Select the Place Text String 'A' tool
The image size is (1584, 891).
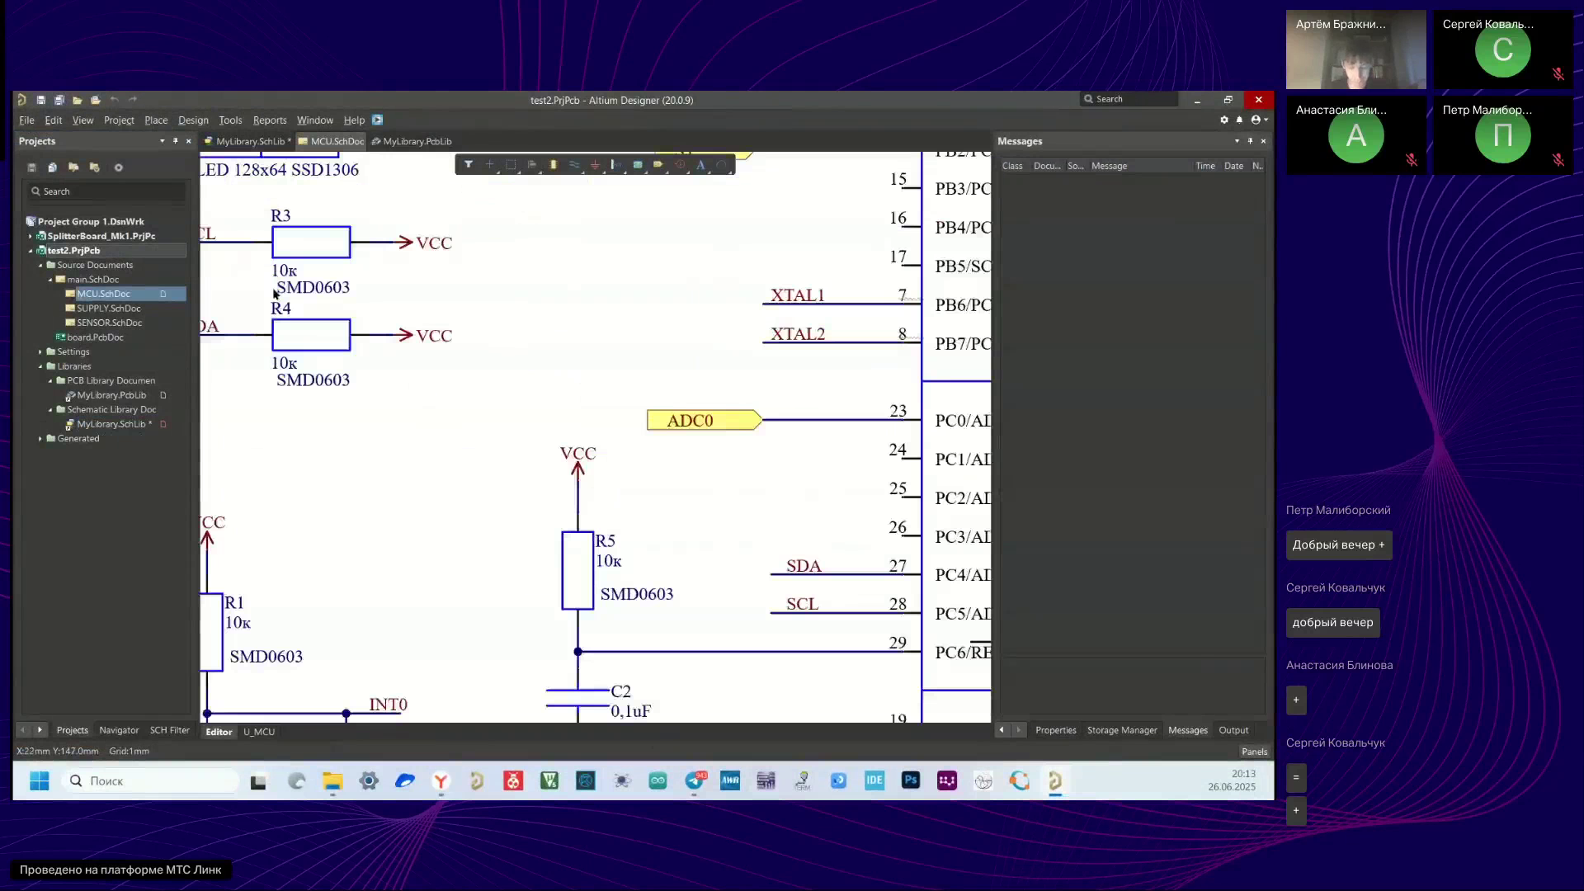coord(700,164)
